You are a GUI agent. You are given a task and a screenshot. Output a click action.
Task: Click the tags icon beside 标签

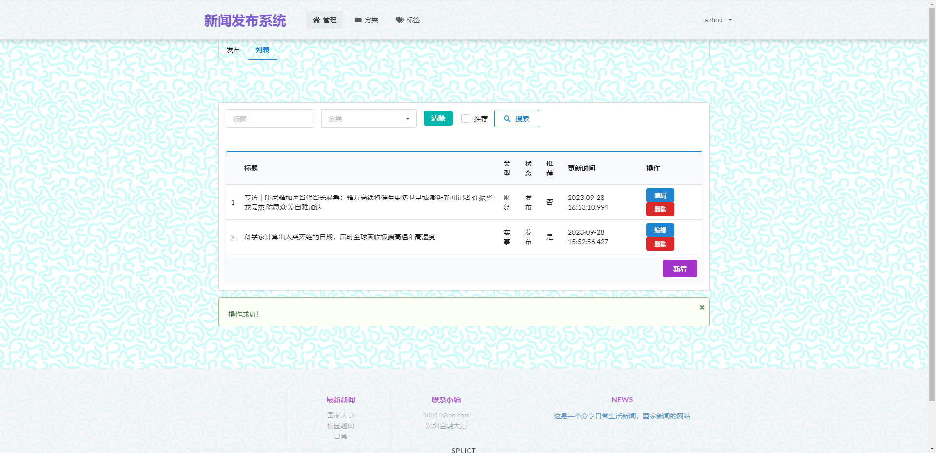(400, 20)
